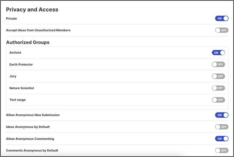
Task: Click the Test range label
Action: 17,100
